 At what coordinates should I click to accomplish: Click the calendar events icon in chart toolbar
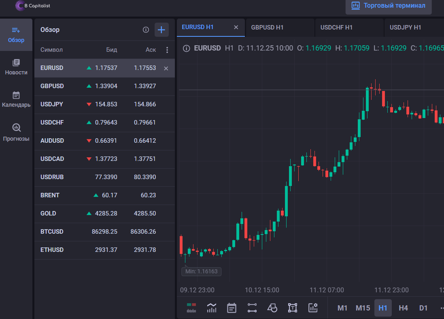232,308
